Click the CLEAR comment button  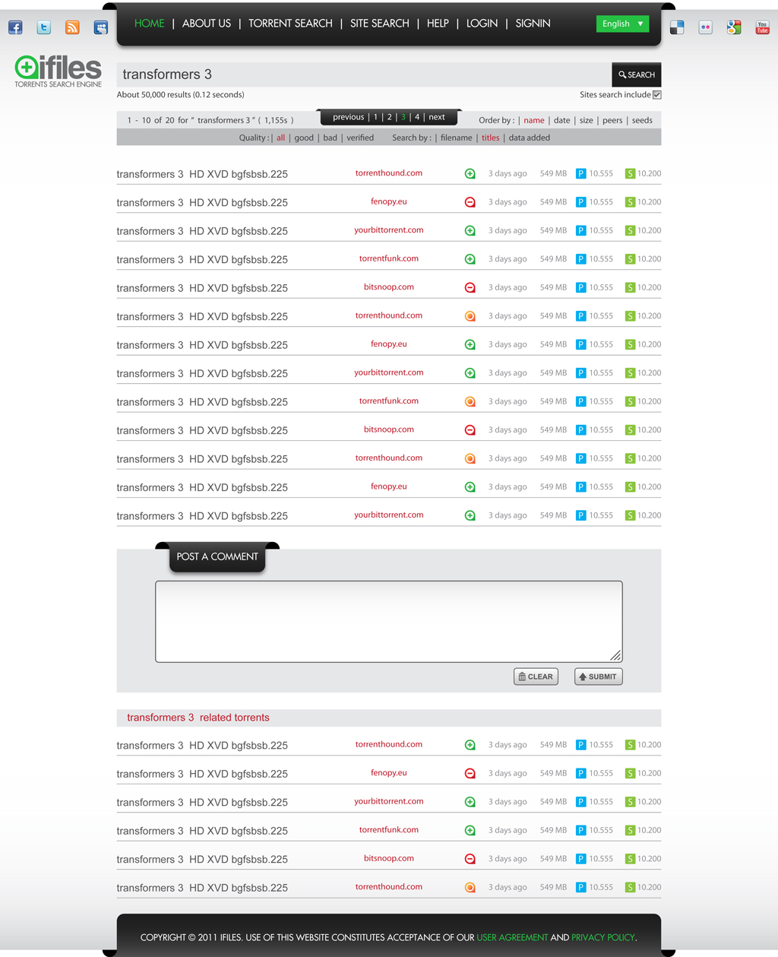pos(536,677)
